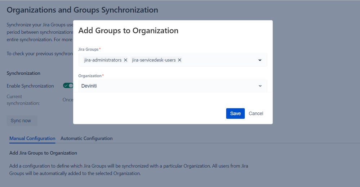Open the Organization dropdown chevron

pyautogui.click(x=260, y=86)
